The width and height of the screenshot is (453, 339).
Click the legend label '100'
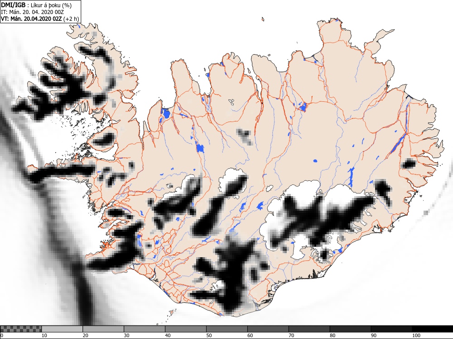click(x=416, y=335)
